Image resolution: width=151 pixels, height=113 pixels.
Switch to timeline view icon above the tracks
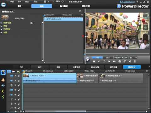tap(9, 72)
